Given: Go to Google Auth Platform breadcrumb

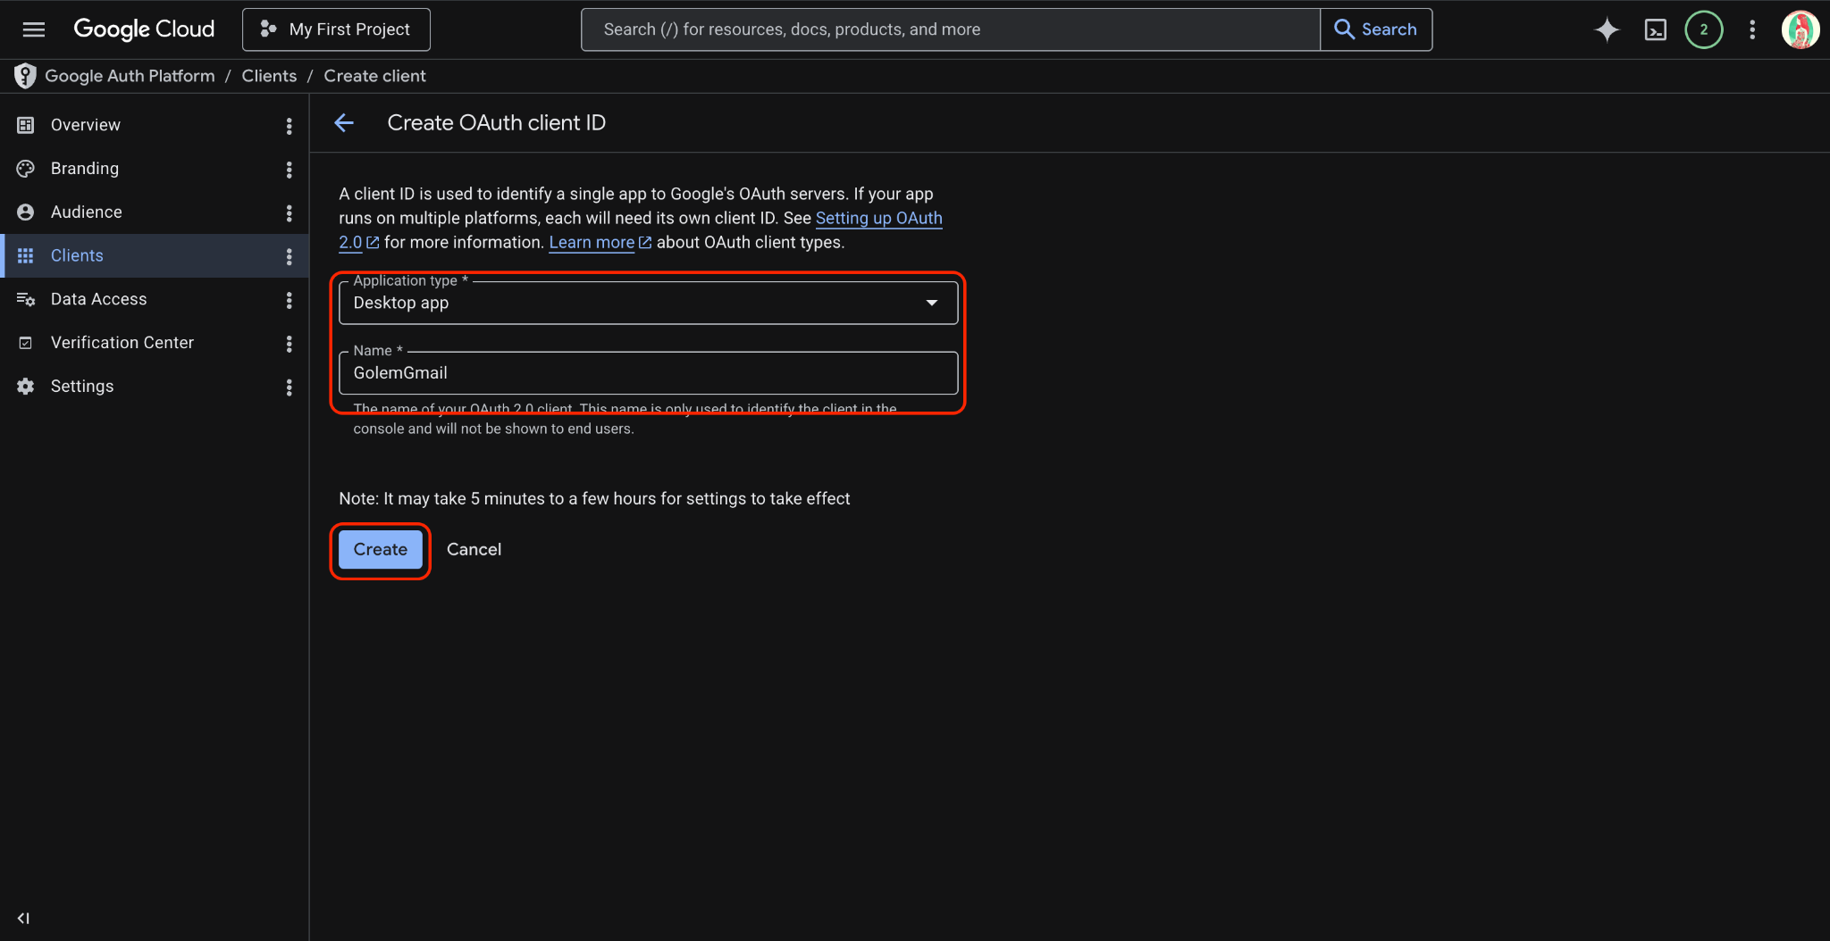Looking at the screenshot, I should pyautogui.click(x=130, y=76).
